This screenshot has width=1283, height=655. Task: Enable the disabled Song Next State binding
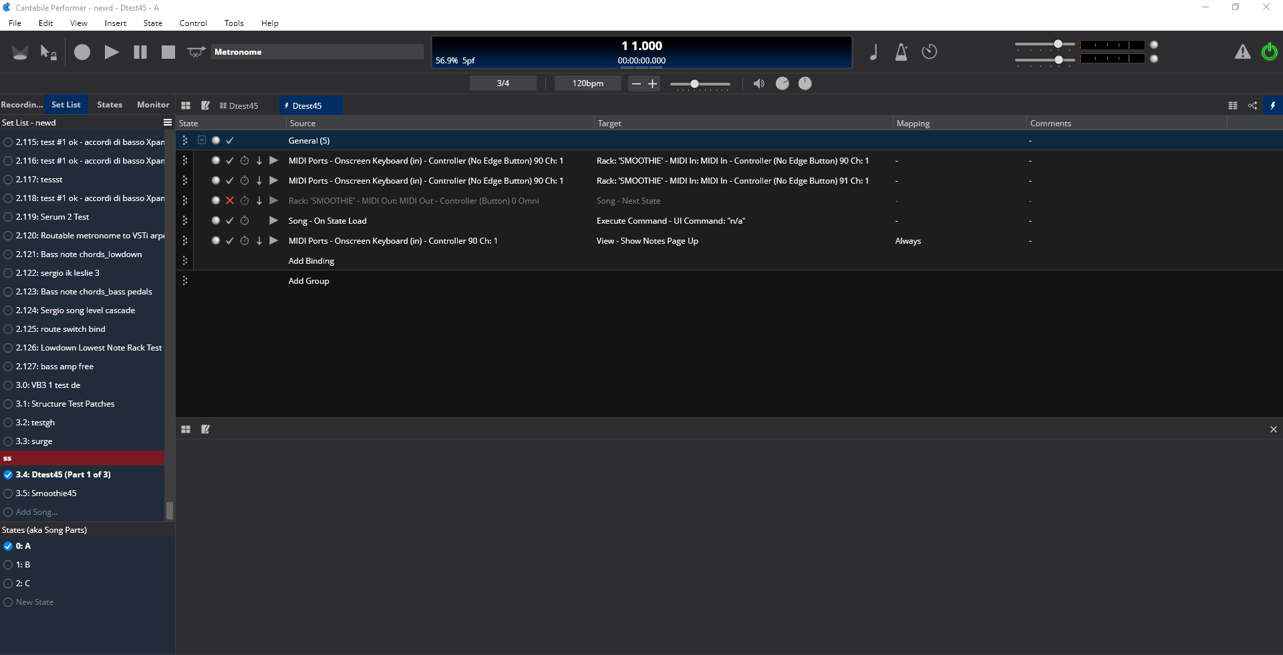tap(230, 201)
